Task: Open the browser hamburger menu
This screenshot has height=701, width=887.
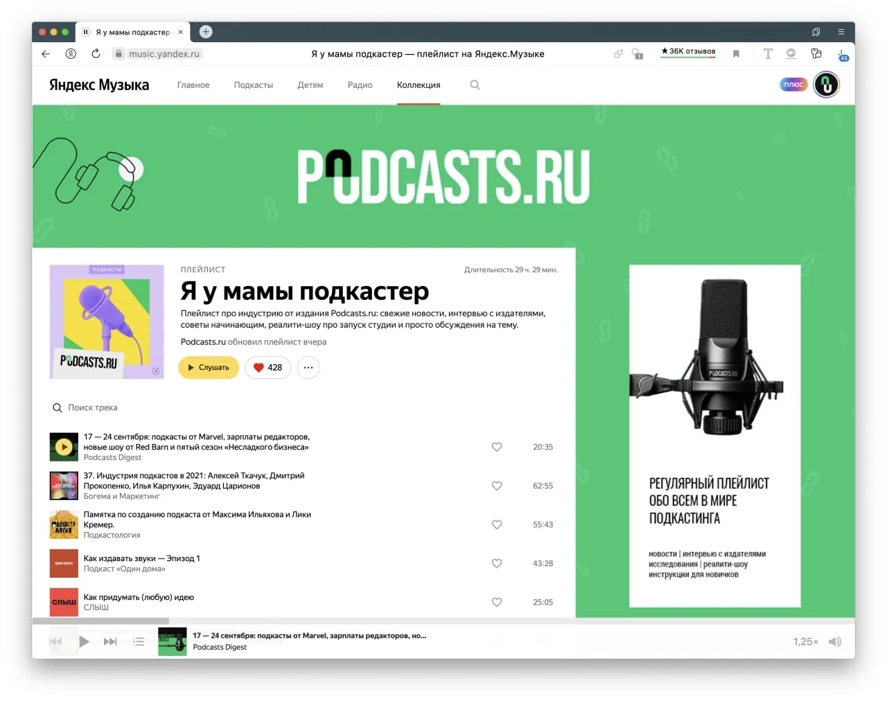Action: coord(841,32)
